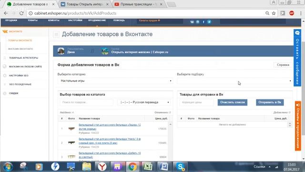Open SEO ПОСАДОЧНЫЕ in sidebar
The height and width of the screenshot is (172, 305).
20,85
